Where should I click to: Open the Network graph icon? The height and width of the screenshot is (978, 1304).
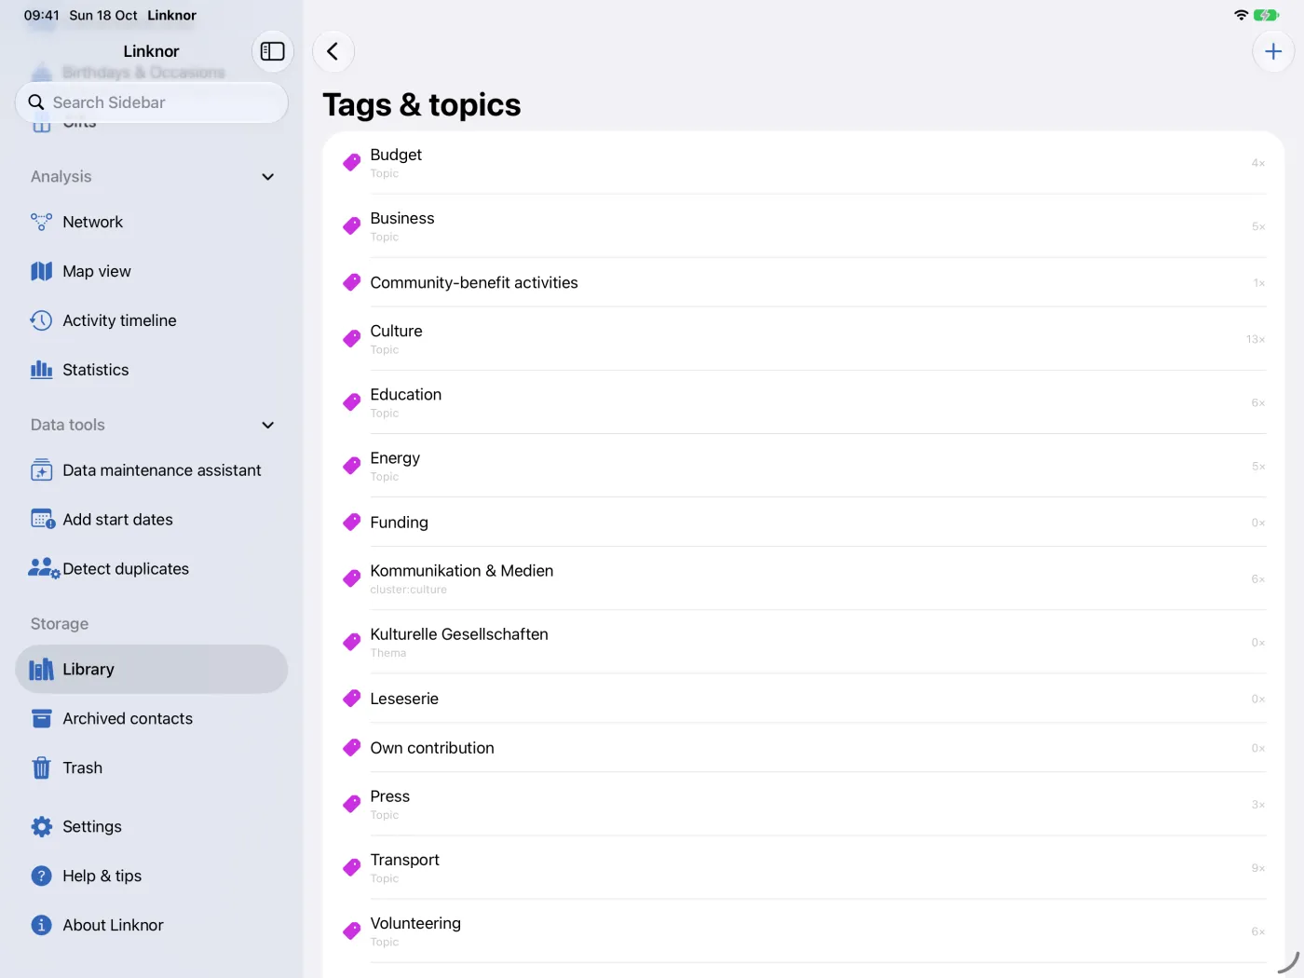[x=41, y=222]
